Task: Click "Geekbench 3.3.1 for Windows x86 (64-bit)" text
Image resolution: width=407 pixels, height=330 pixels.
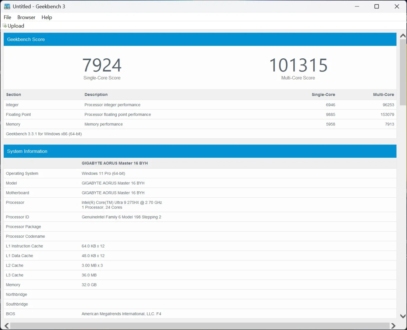Action: tap(44, 134)
